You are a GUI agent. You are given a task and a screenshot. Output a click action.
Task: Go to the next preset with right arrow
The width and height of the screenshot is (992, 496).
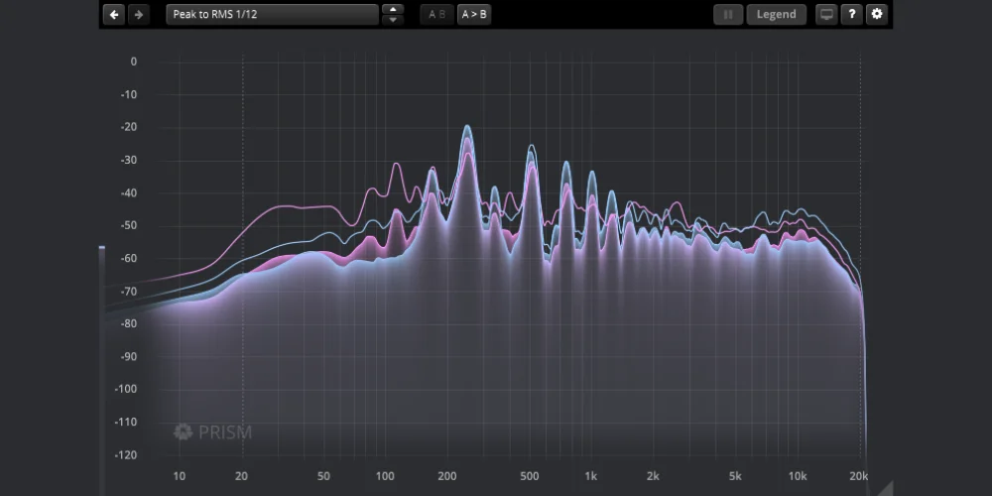click(139, 15)
